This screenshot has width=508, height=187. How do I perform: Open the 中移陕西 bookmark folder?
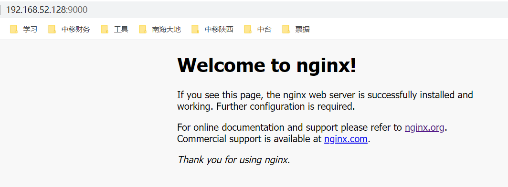(x=212, y=30)
